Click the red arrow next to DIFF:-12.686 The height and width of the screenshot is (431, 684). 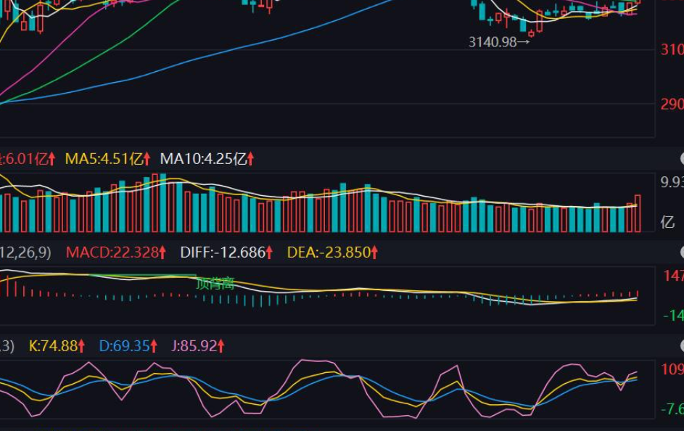point(269,254)
